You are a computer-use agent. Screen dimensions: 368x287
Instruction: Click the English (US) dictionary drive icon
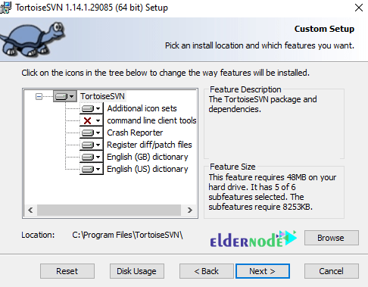tap(88, 169)
